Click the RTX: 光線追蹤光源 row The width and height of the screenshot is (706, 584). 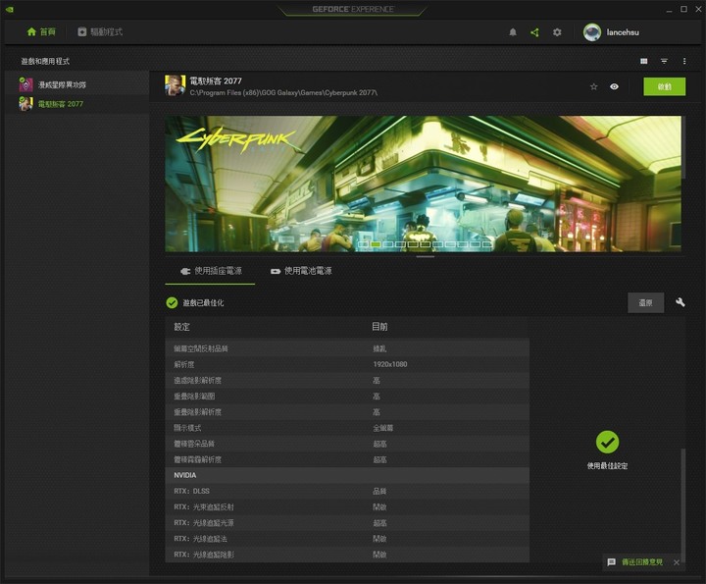347,523
